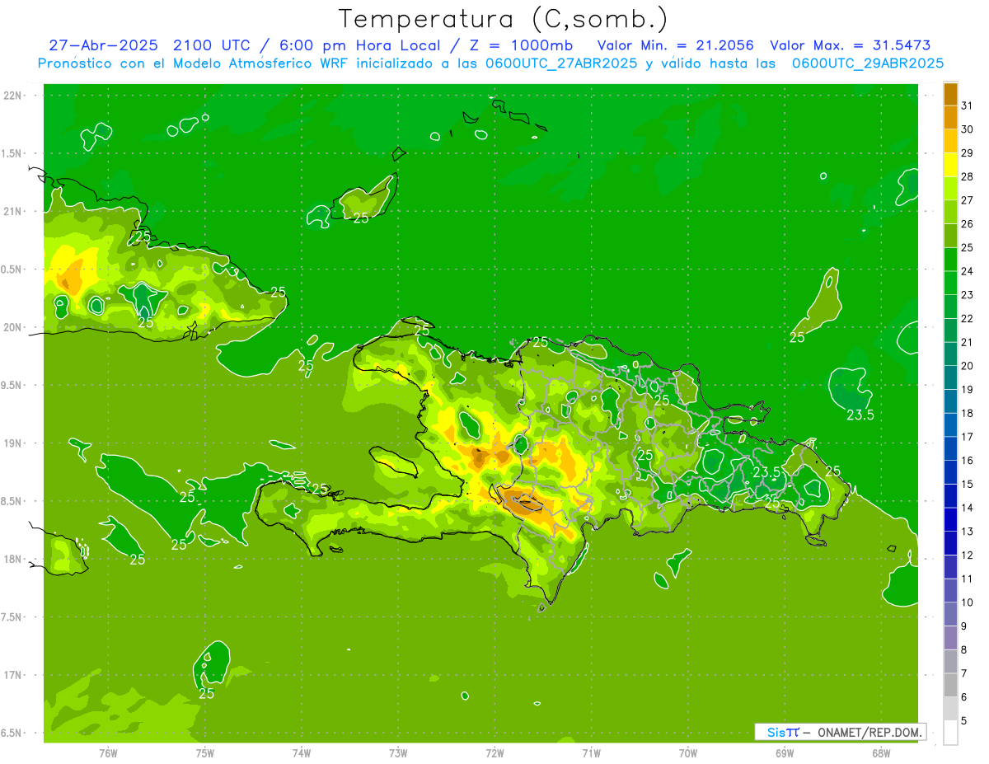Click the 69W longitude axis label
The width and height of the screenshot is (989, 764).
pos(785,753)
